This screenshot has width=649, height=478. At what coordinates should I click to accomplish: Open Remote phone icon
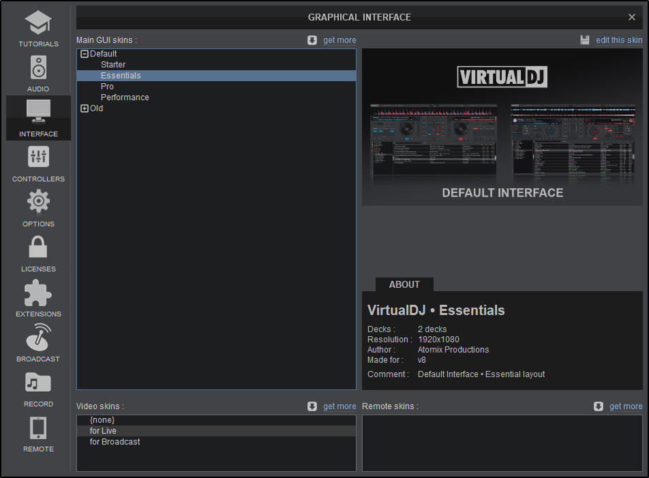click(38, 428)
